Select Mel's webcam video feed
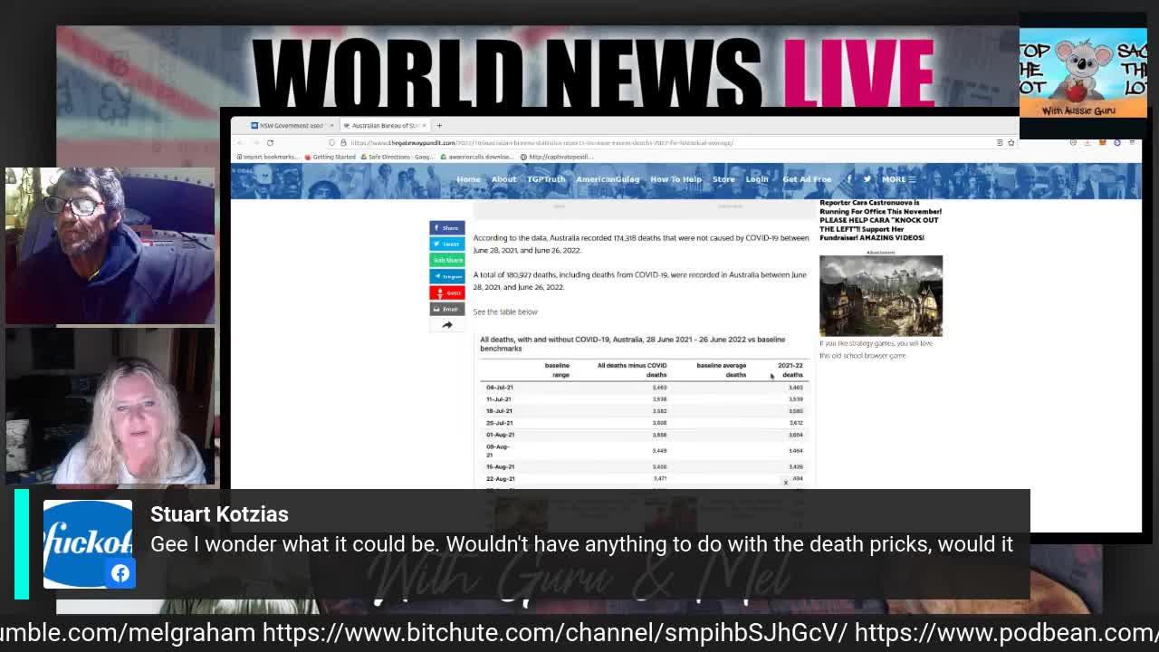 point(110,407)
